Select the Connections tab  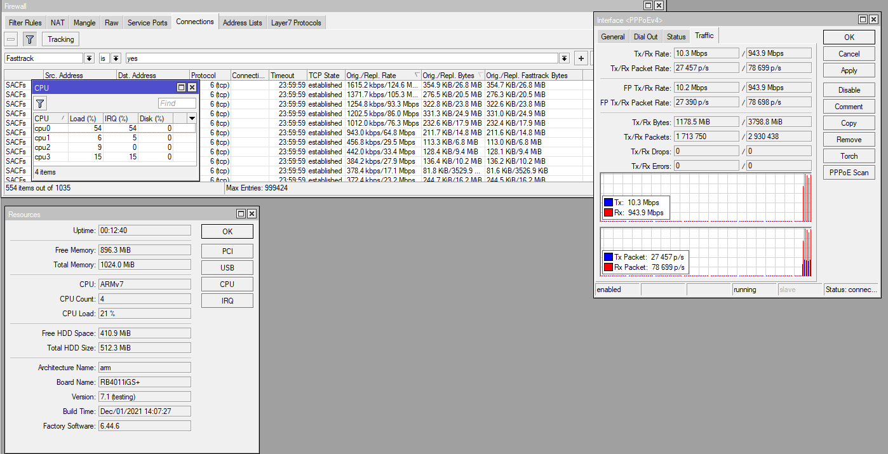tap(195, 22)
